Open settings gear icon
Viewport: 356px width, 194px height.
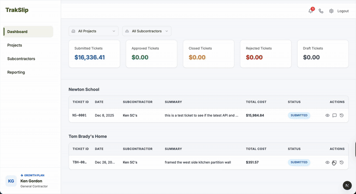[331, 11]
